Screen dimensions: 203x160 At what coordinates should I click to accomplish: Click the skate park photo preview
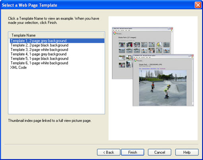[x=163, y=88]
